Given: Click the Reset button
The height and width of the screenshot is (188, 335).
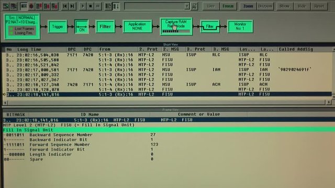Looking at the screenshot, I should click(319, 6).
